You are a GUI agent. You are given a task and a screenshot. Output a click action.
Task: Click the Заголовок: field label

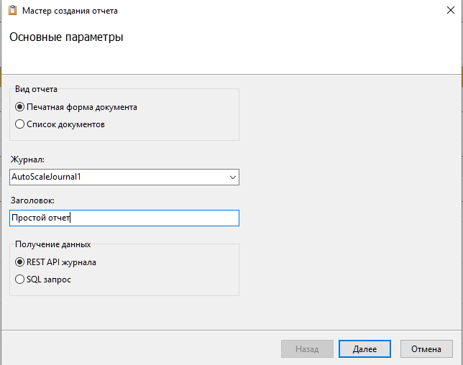click(33, 200)
